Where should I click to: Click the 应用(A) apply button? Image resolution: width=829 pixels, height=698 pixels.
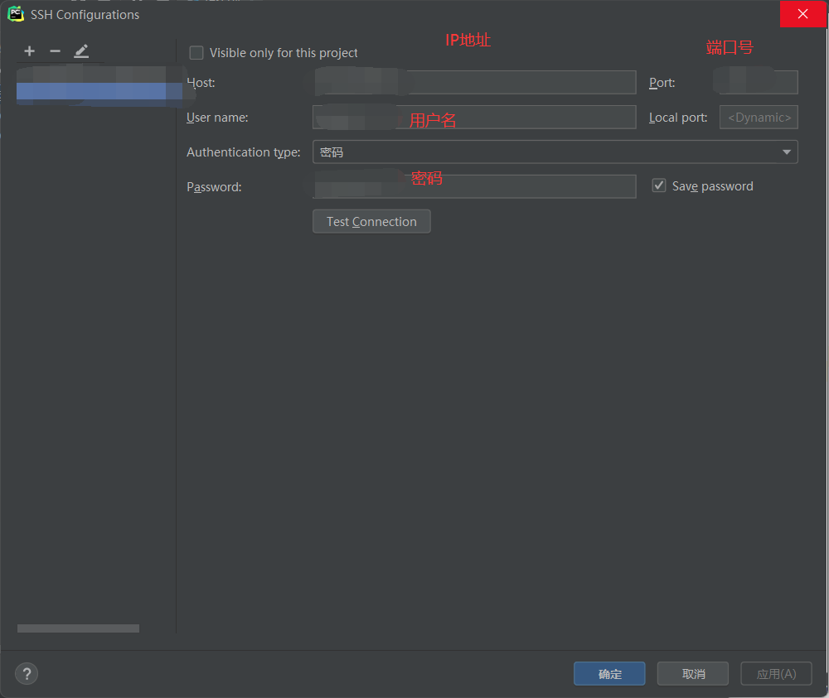coord(776,674)
